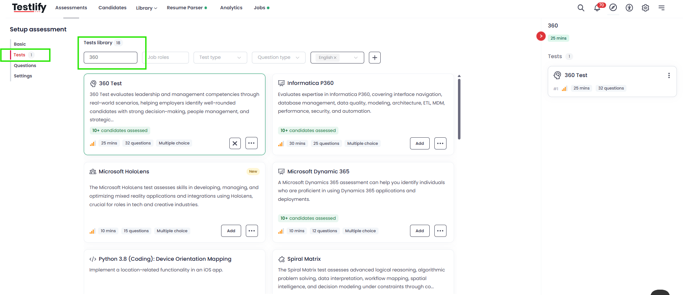Open kebab menu of selected 360 Test
The height and width of the screenshot is (295, 683).
click(x=669, y=76)
